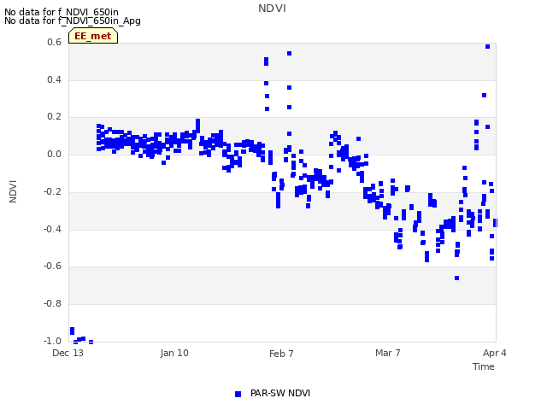Click the 0.4 y-axis tick label

54,79
